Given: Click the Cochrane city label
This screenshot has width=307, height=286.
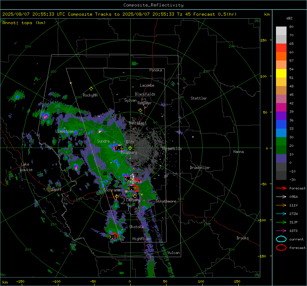Looking at the screenshot, I should pos(112,190).
